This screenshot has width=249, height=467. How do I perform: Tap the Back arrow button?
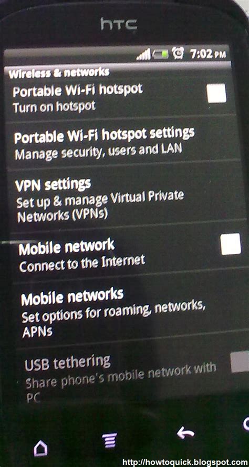(x=186, y=433)
